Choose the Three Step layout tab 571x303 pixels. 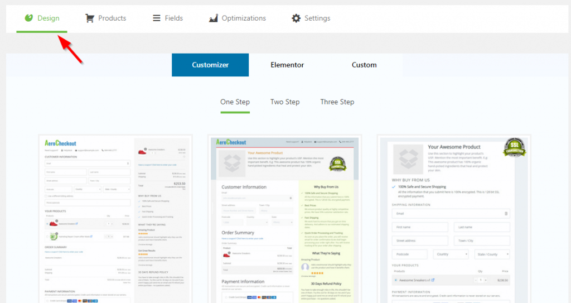(x=337, y=102)
